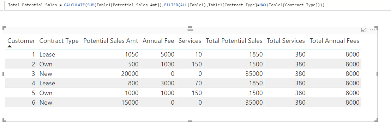Click the 70 services value
The height and width of the screenshot is (131, 391).
click(x=198, y=83)
